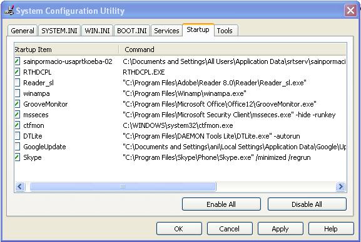Open the WIN.INI tab
361x242 pixels.
point(97,31)
